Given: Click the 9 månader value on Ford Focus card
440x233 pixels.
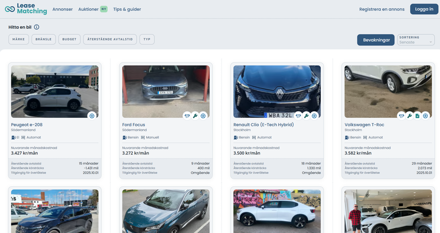Looking at the screenshot, I should coord(201,163).
